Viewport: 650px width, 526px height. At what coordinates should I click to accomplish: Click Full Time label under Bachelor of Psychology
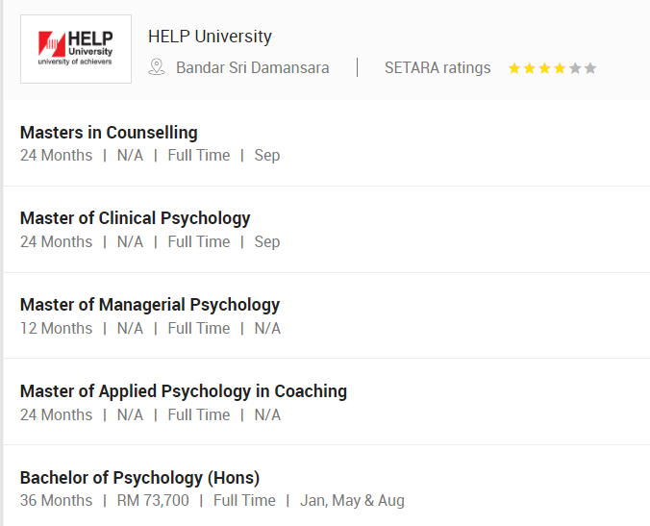point(244,501)
